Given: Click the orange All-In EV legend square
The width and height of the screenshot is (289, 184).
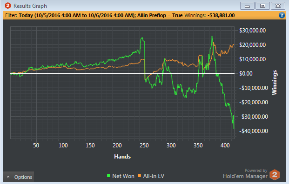Looking at the screenshot, I should coord(140,176).
